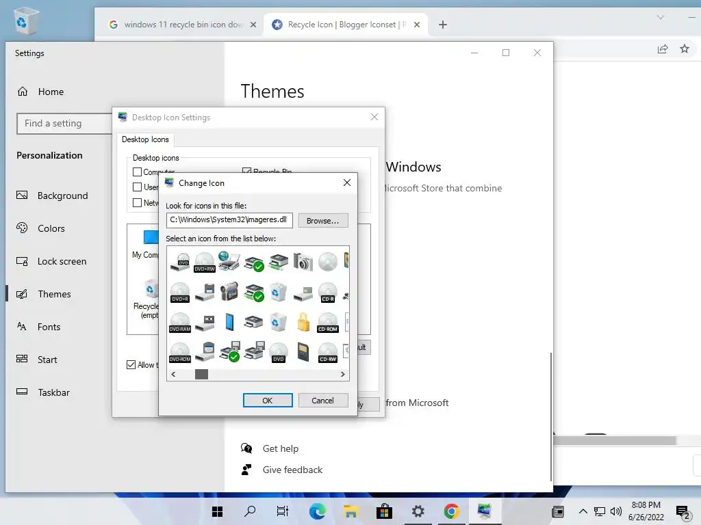The height and width of the screenshot is (525, 701).
Task: Open the Get help link
Action: click(280, 448)
